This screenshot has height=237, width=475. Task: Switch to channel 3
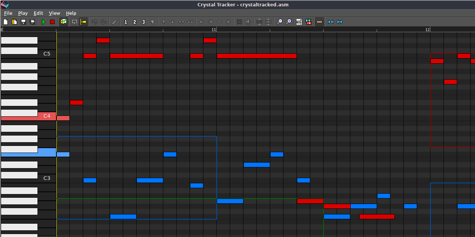click(144, 22)
